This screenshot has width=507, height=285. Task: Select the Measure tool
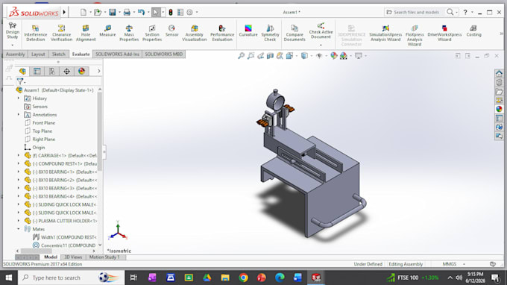point(107,31)
